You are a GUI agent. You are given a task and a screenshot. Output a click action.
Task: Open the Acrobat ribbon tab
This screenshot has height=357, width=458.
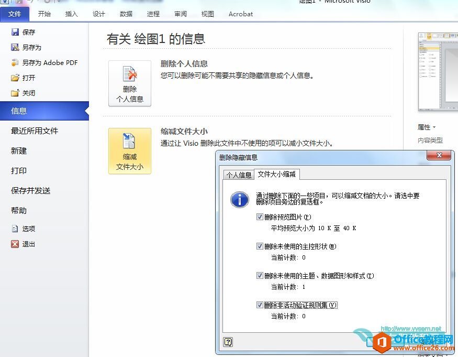241,14
